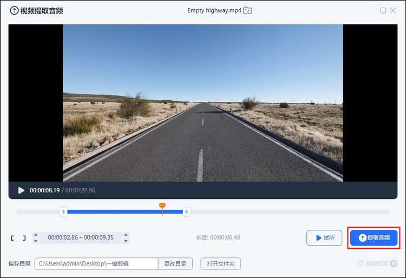Click the set end point bracket icon
Viewport: 406px width, 278px height.
point(23,238)
